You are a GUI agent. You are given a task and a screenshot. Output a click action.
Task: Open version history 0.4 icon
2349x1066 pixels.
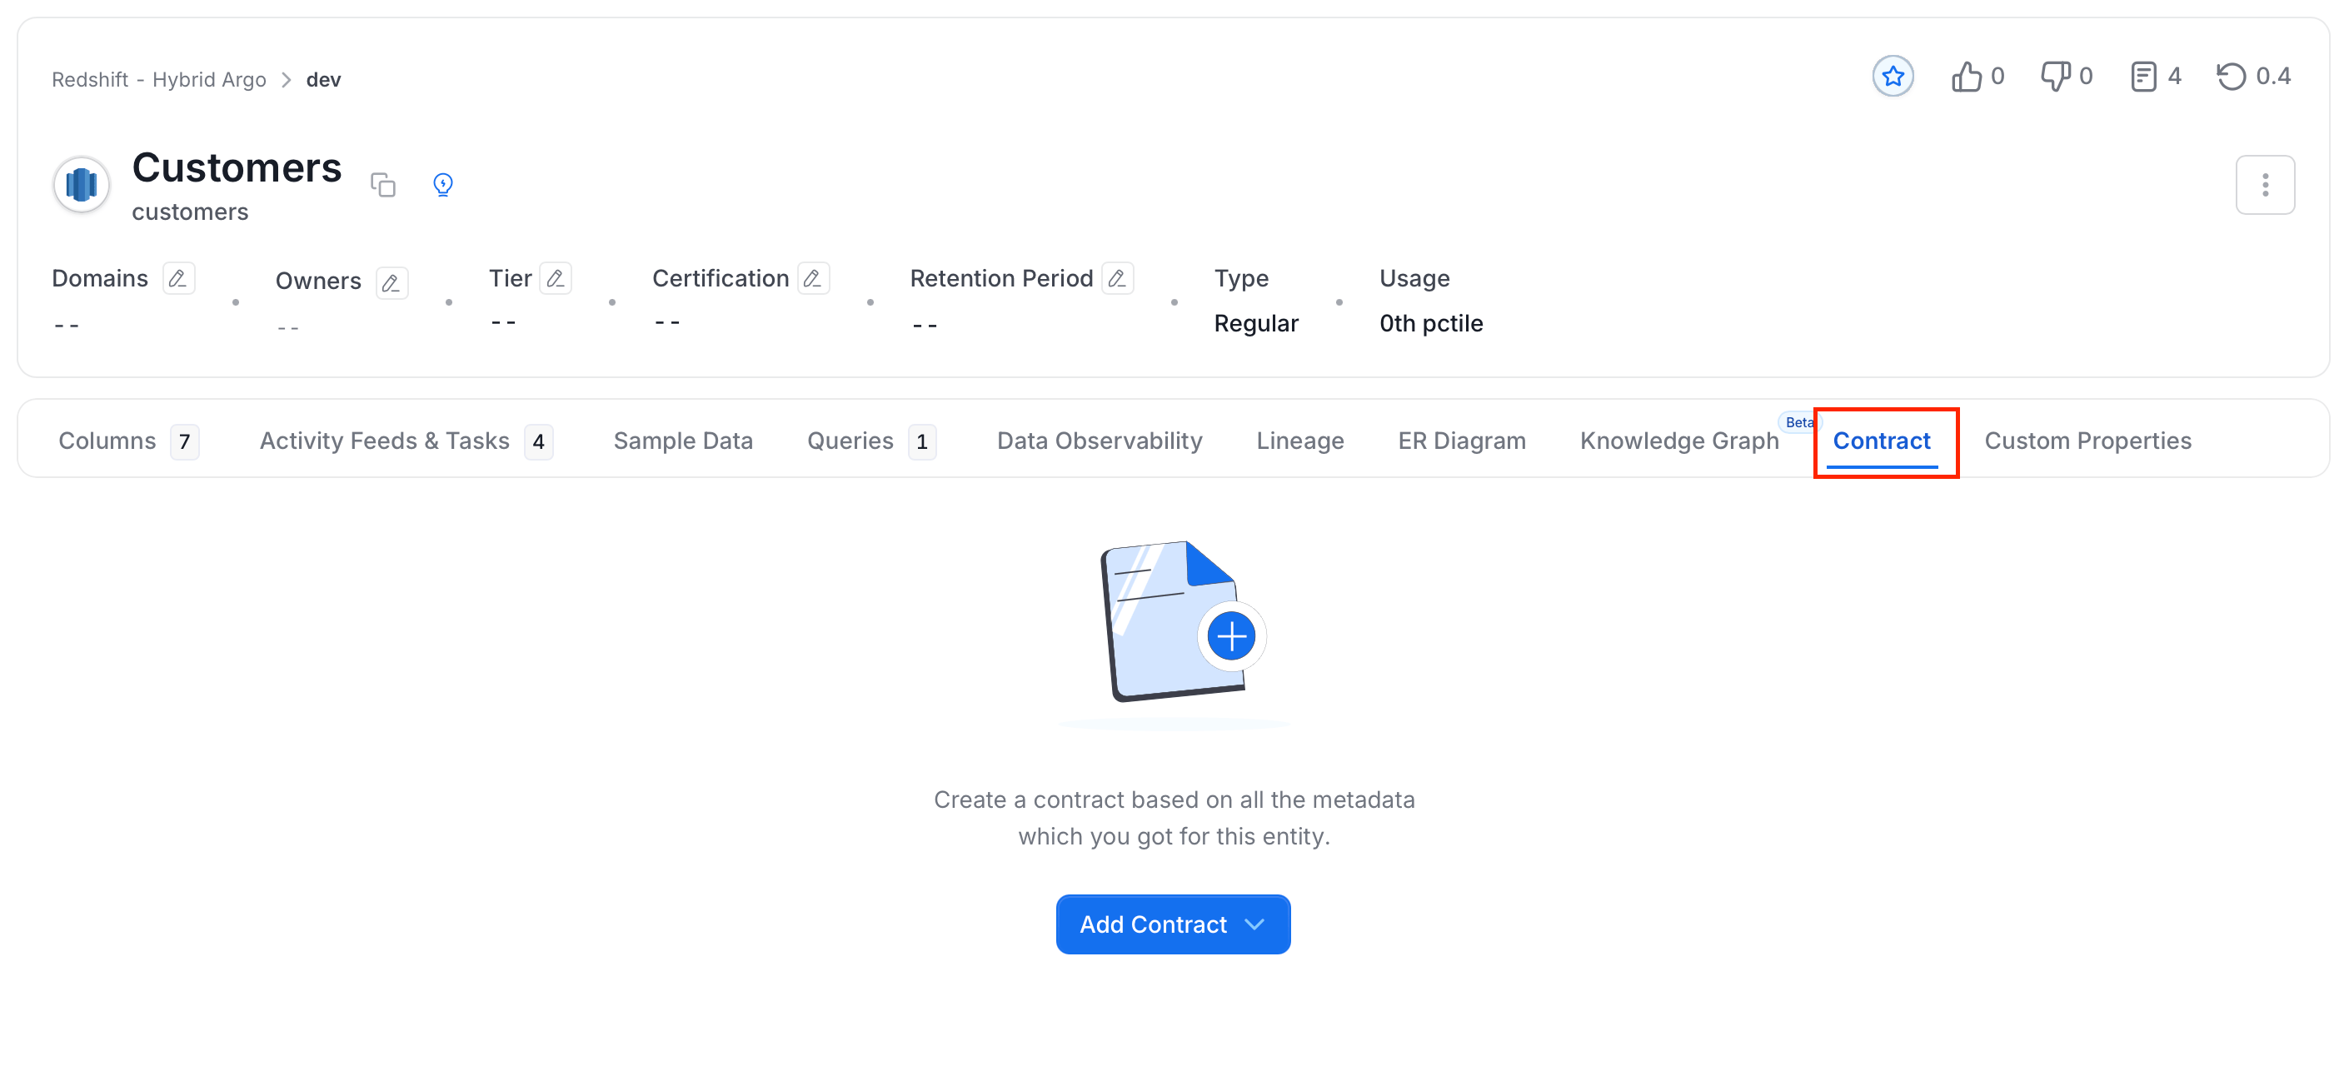tap(2231, 77)
